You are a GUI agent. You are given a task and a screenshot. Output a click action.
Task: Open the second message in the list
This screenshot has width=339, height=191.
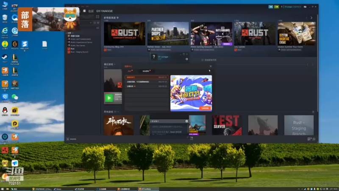tap(147, 82)
